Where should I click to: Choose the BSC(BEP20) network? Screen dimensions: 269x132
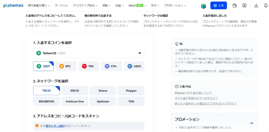click(46, 101)
